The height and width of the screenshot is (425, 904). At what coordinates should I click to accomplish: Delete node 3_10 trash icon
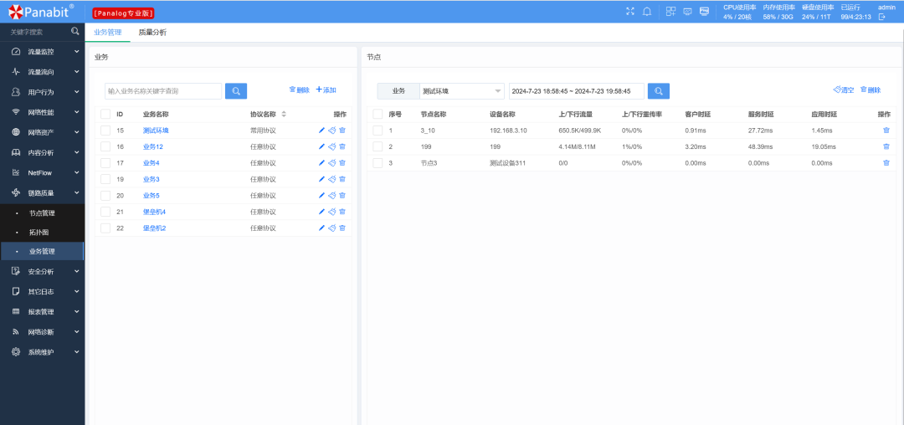(x=886, y=131)
